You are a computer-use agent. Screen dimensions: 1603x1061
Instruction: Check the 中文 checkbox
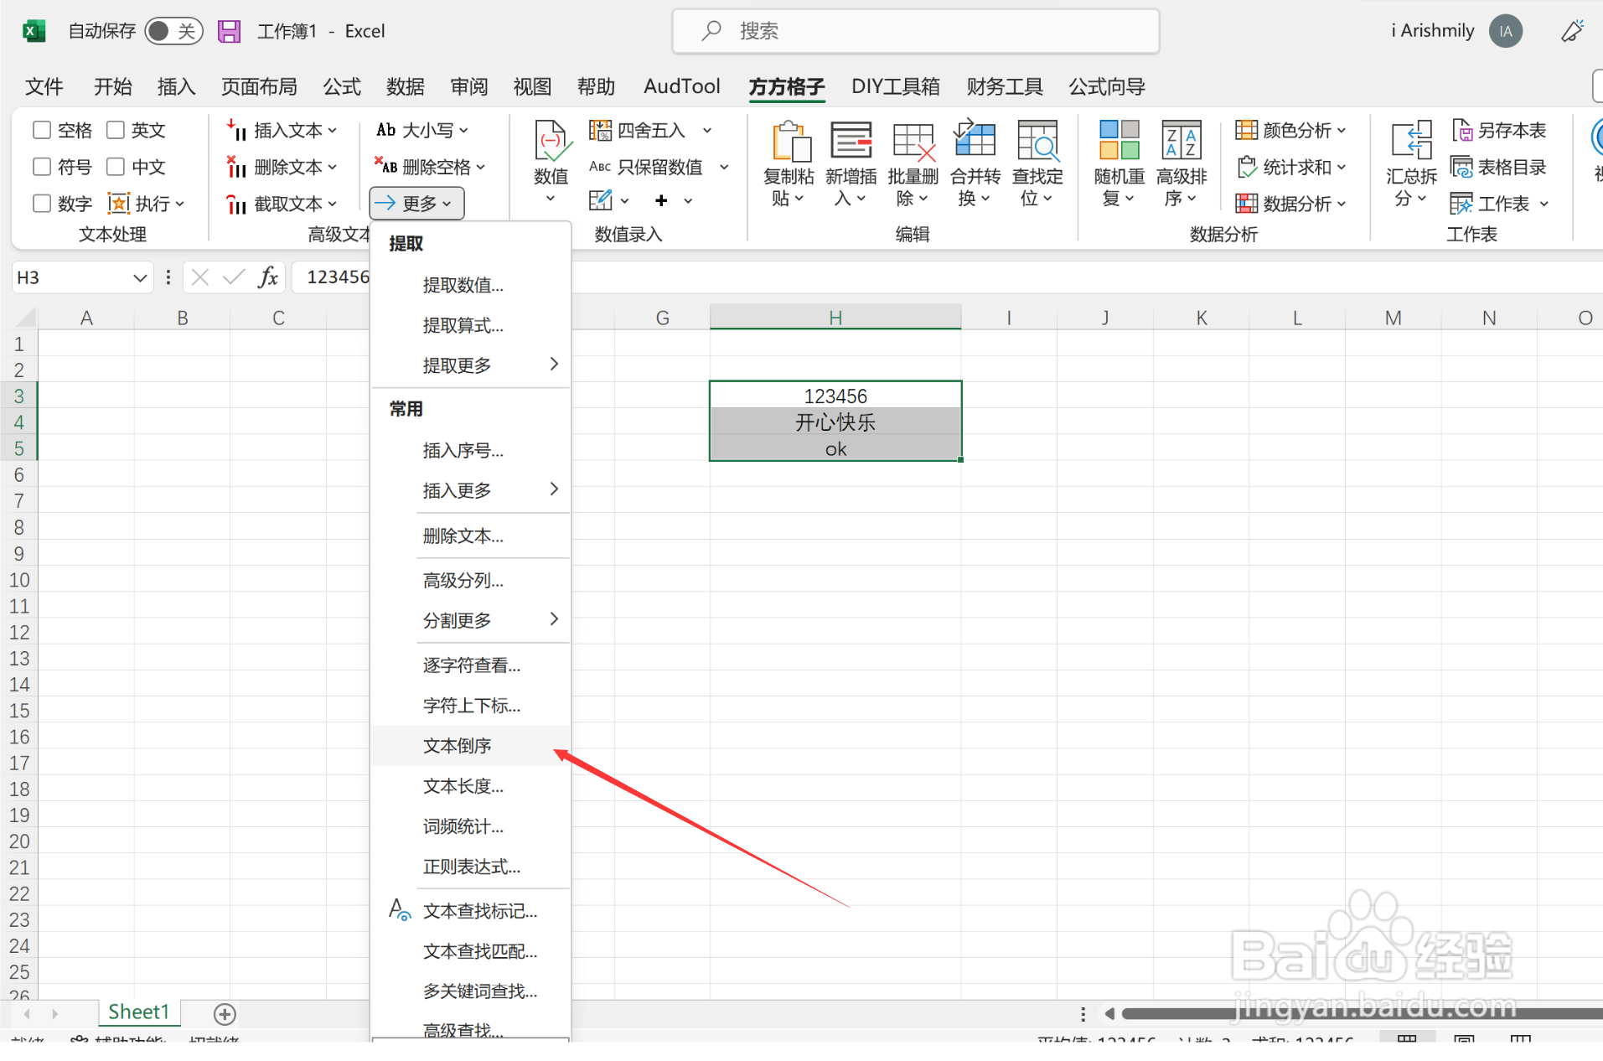point(116,167)
